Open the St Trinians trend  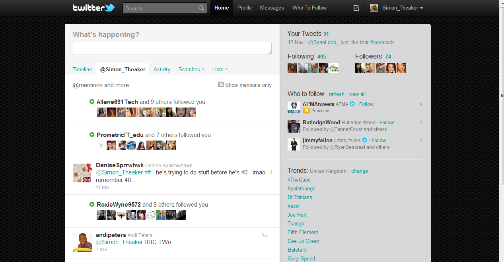coord(300,197)
